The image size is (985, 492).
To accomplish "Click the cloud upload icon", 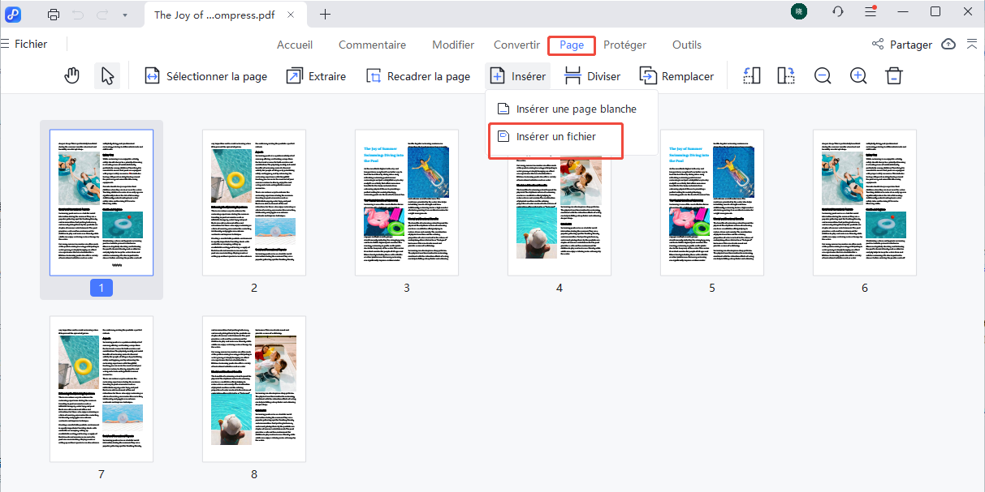I will 948,45.
